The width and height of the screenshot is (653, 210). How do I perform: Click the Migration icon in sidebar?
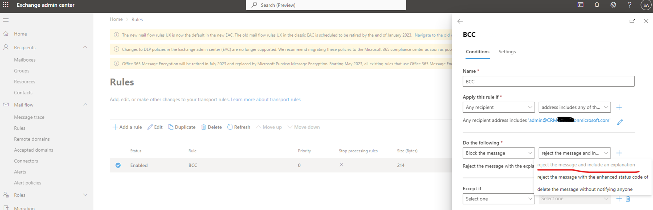tap(6, 208)
